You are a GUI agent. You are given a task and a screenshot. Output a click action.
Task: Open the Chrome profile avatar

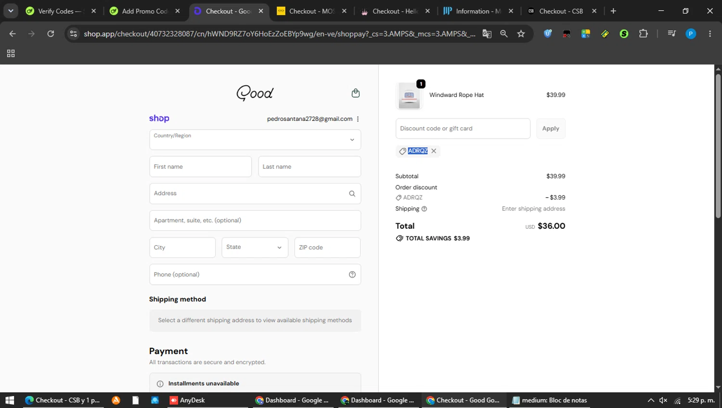[691, 34]
